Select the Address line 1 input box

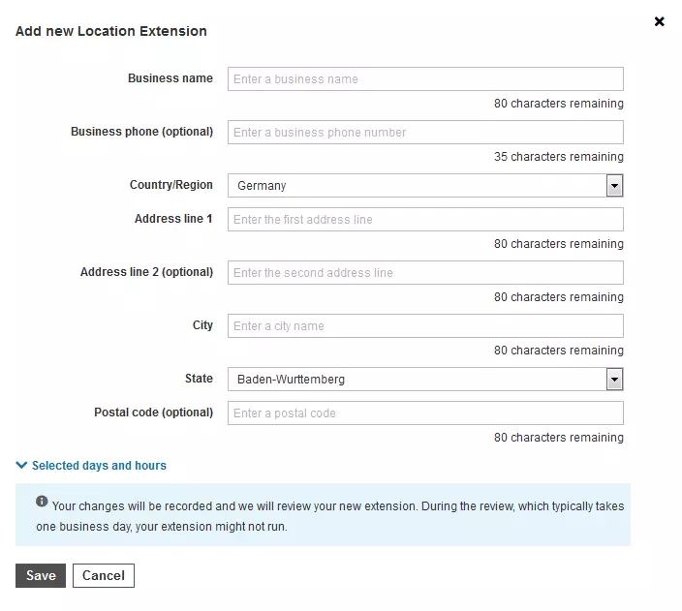pos(424,220)
